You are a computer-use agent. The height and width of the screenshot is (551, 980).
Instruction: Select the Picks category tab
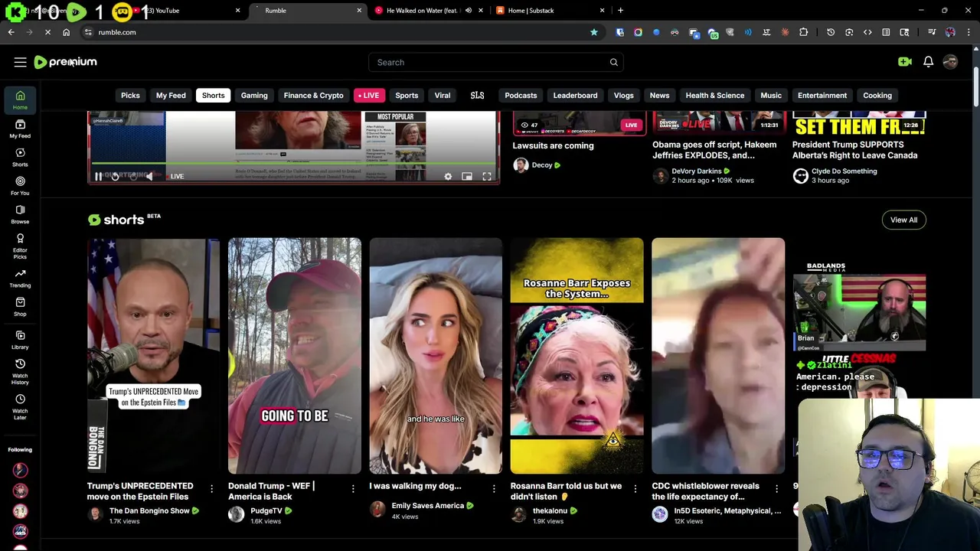pos(130,96)
